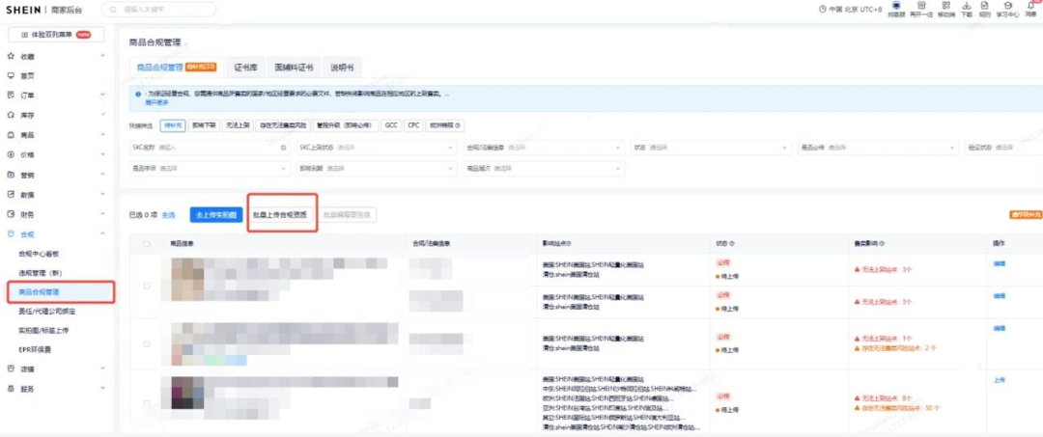
Task: Toggle the 管控升级 quick filter
Action: pyautogui.click(x=346, y=125)
